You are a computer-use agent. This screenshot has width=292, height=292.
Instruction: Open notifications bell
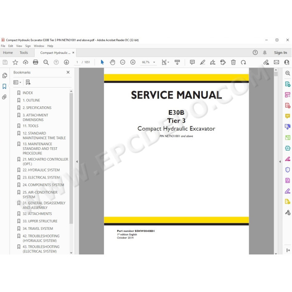coord(264,53)
